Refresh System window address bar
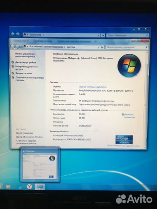157x209 pixels. point(102,47)
